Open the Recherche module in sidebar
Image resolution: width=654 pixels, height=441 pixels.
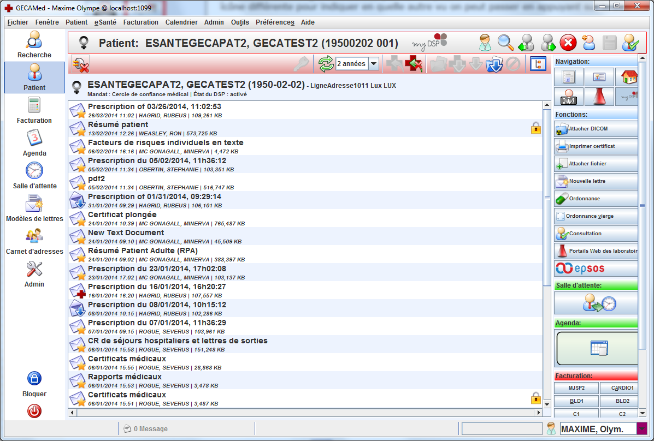pyautogui.click(x=34, y=45)
